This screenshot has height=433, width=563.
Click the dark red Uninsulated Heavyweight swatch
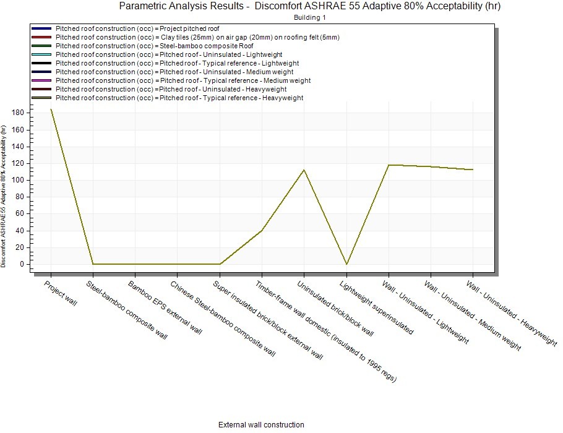click(x=41, y=89)
